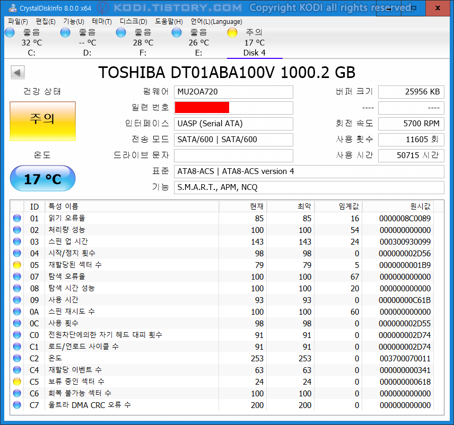This screenshot has width=454, height=425.
Task: Click status orb for 08 탐색 시간 성능
Action: point(17,288)
